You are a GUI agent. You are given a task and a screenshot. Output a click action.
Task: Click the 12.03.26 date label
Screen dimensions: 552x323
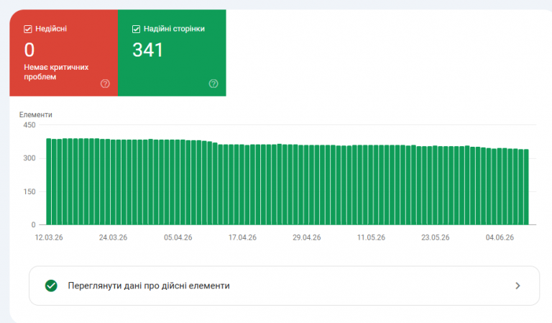coord(49,237)
